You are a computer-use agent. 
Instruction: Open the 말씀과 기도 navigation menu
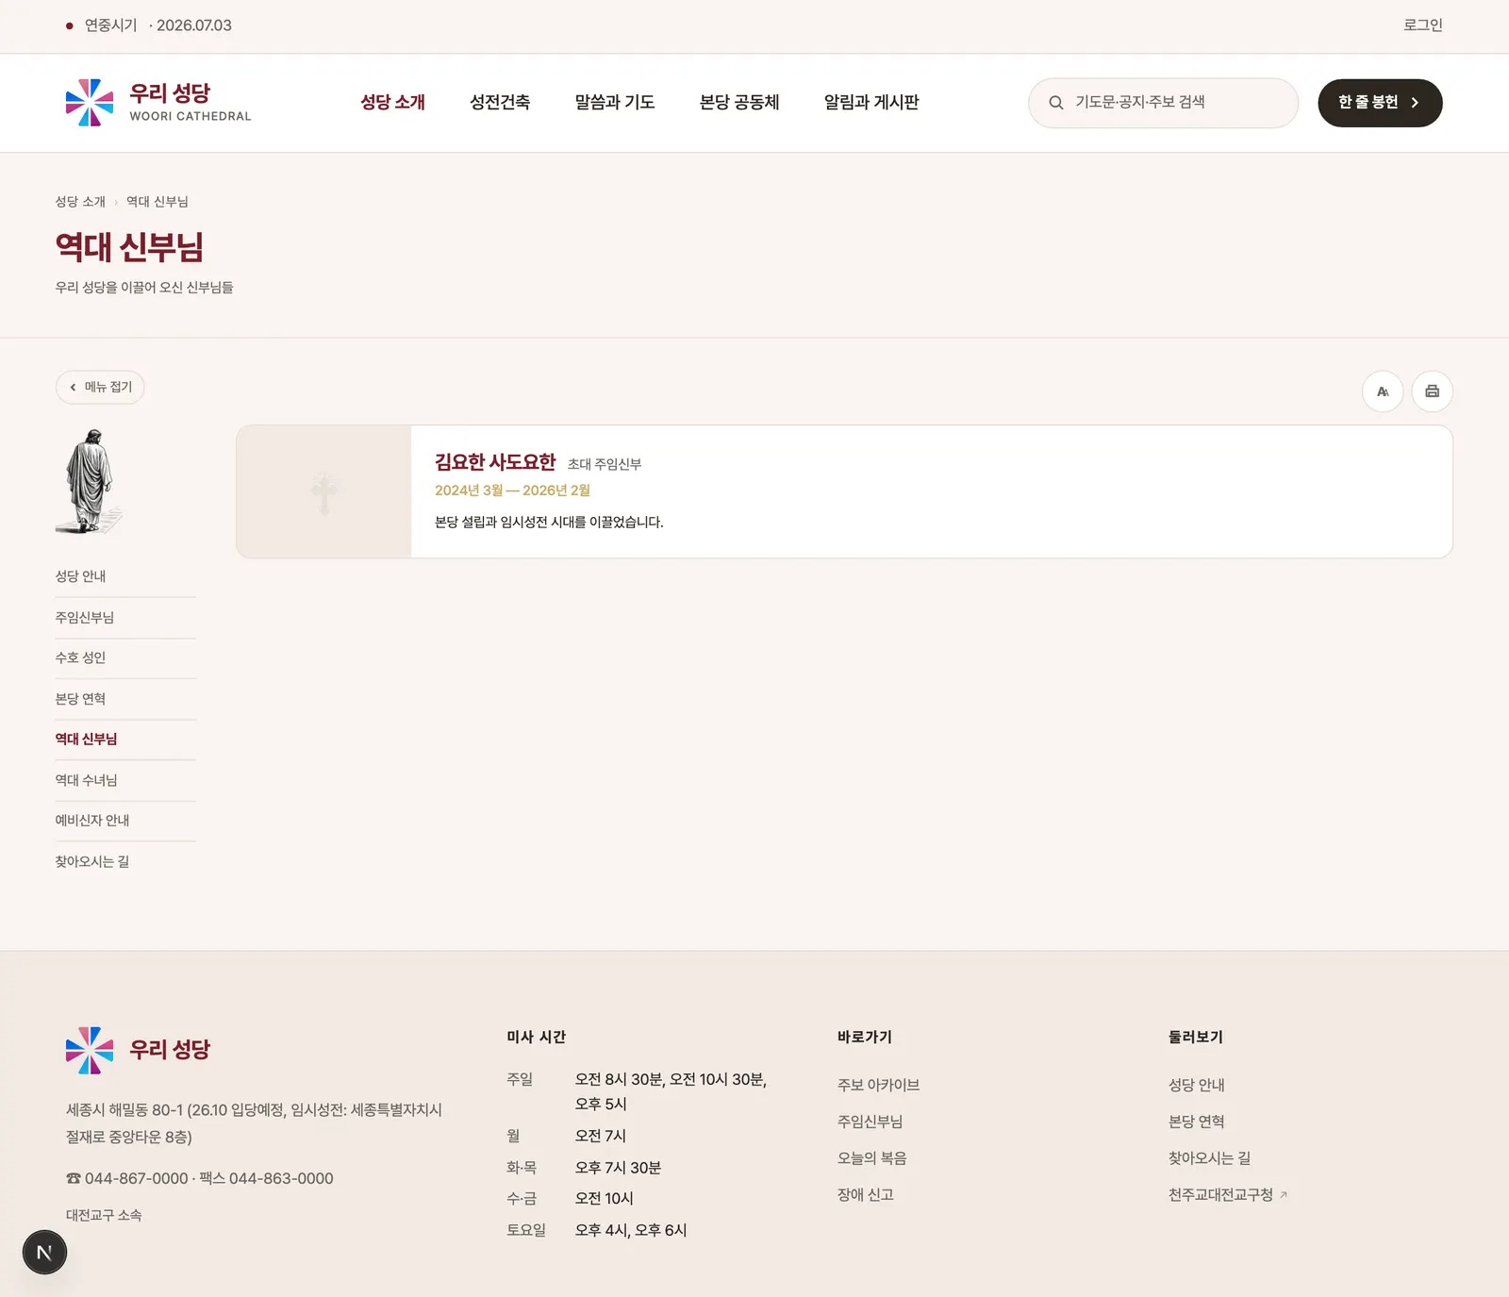[615, 102]
